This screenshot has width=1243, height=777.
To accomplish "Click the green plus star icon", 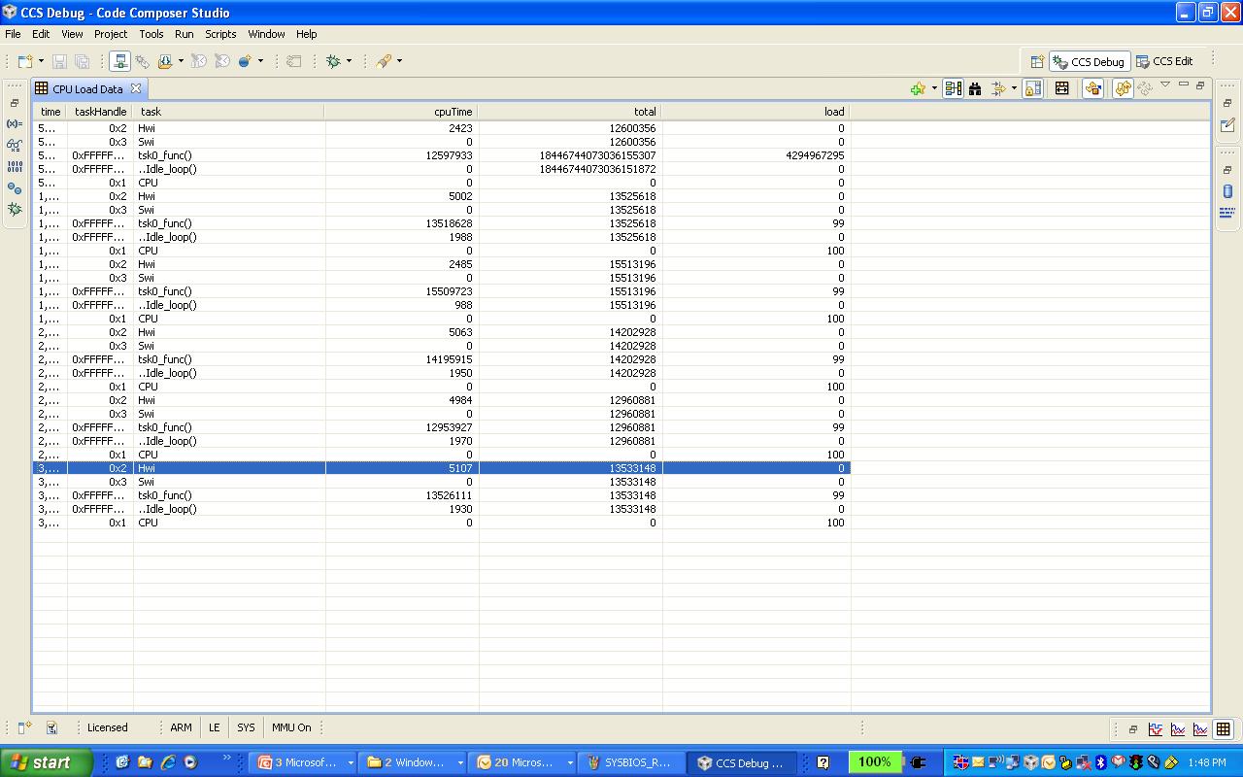I will pos(917,88).
